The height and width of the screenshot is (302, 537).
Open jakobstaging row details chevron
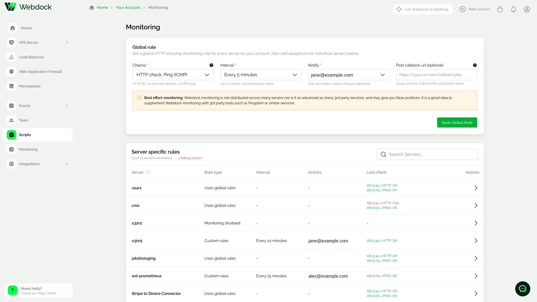(476, 258)
